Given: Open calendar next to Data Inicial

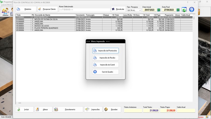Looking at the screenshot, I should pyautogui.click(x=159, y=10).
